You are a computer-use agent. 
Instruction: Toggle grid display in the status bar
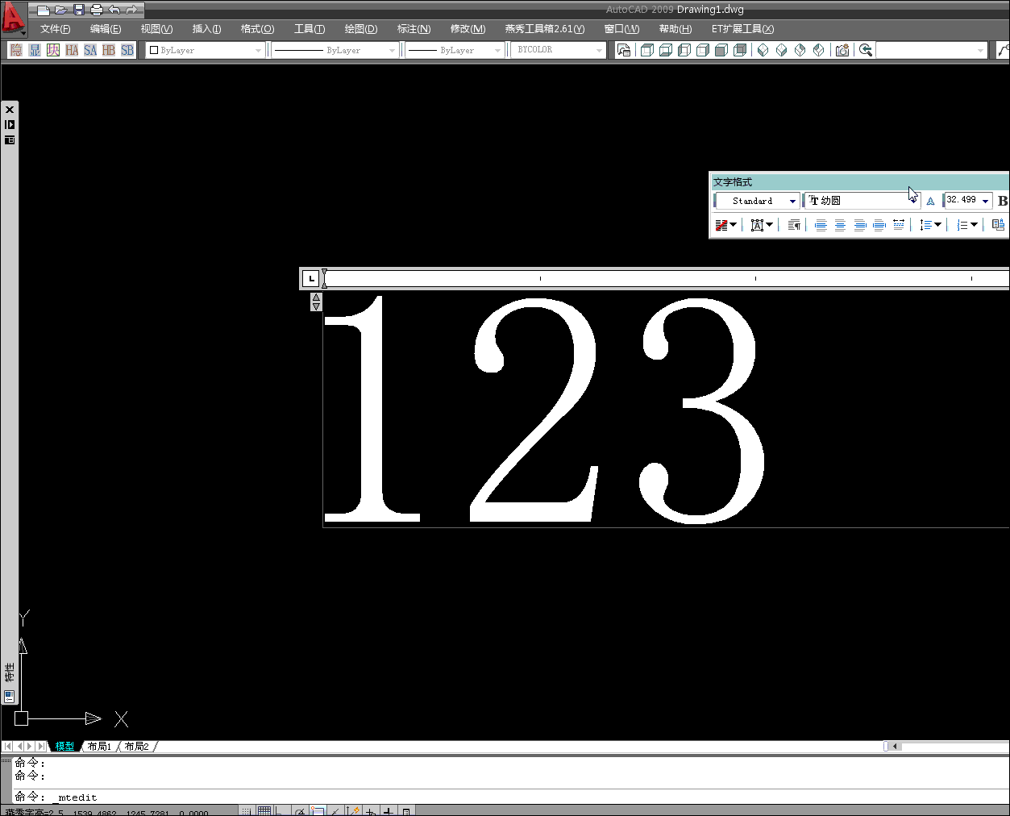pos(264,810)
